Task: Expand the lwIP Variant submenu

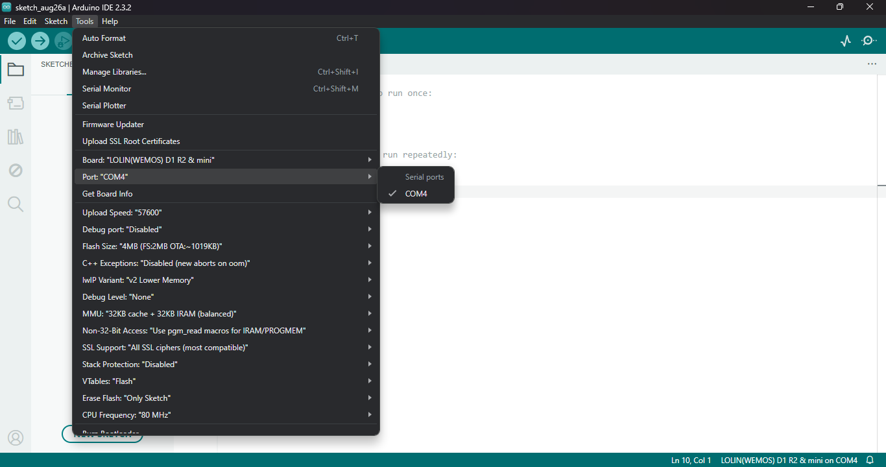Action: pyautogui.click(x=226, y=280)
